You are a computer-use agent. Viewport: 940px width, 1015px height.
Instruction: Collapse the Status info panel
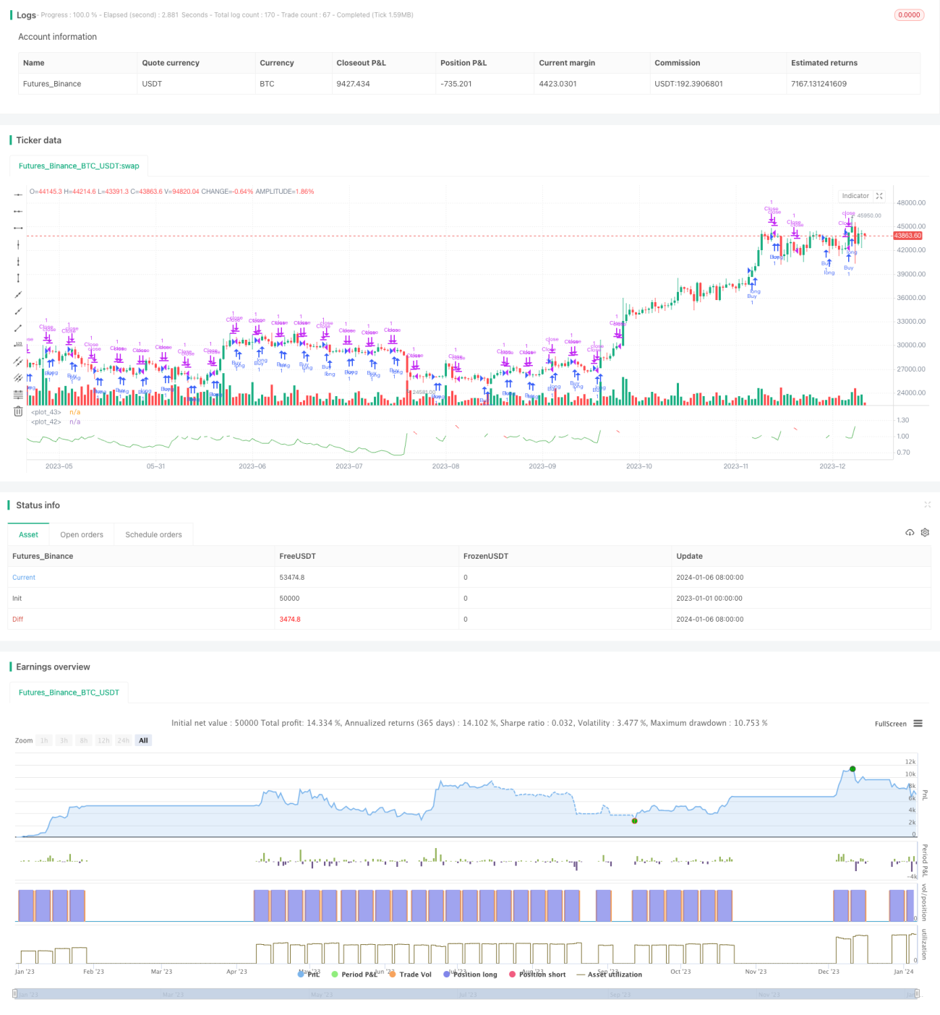click(927, 505)
